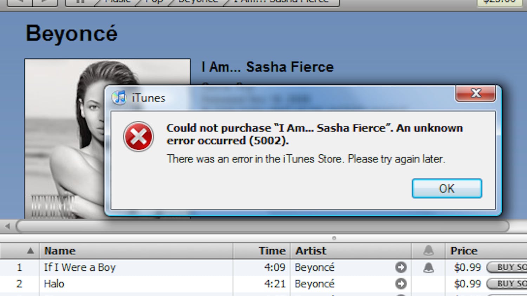Sort by the ringtone bell column header
The image size is (527, 296).
point(428,251)
